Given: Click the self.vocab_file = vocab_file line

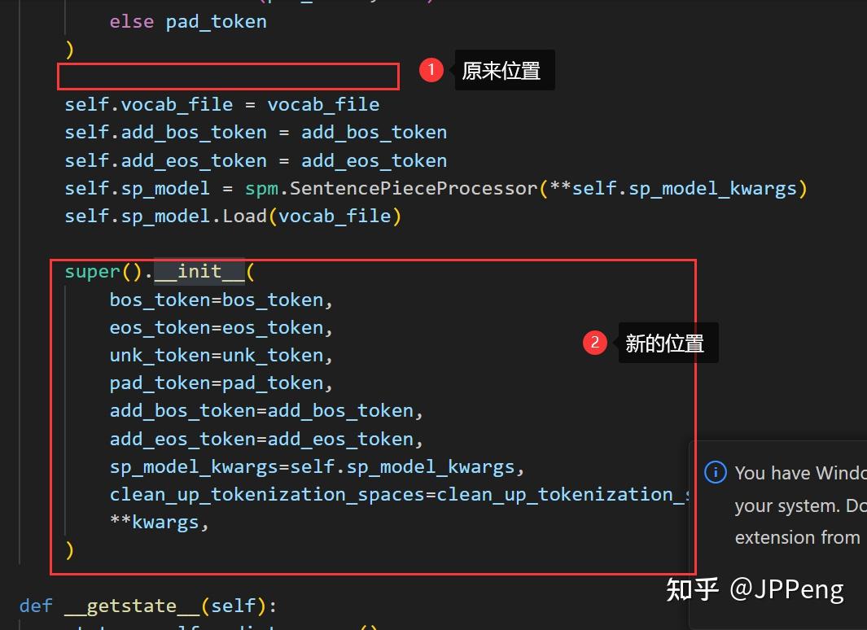Looking at the screenshot, I should (221, 104).
